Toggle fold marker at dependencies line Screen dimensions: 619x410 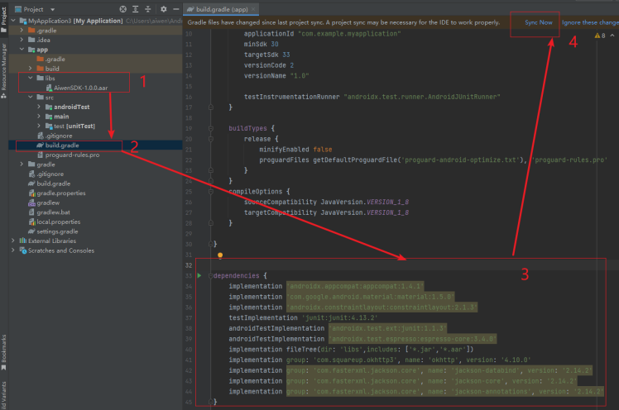210,275
